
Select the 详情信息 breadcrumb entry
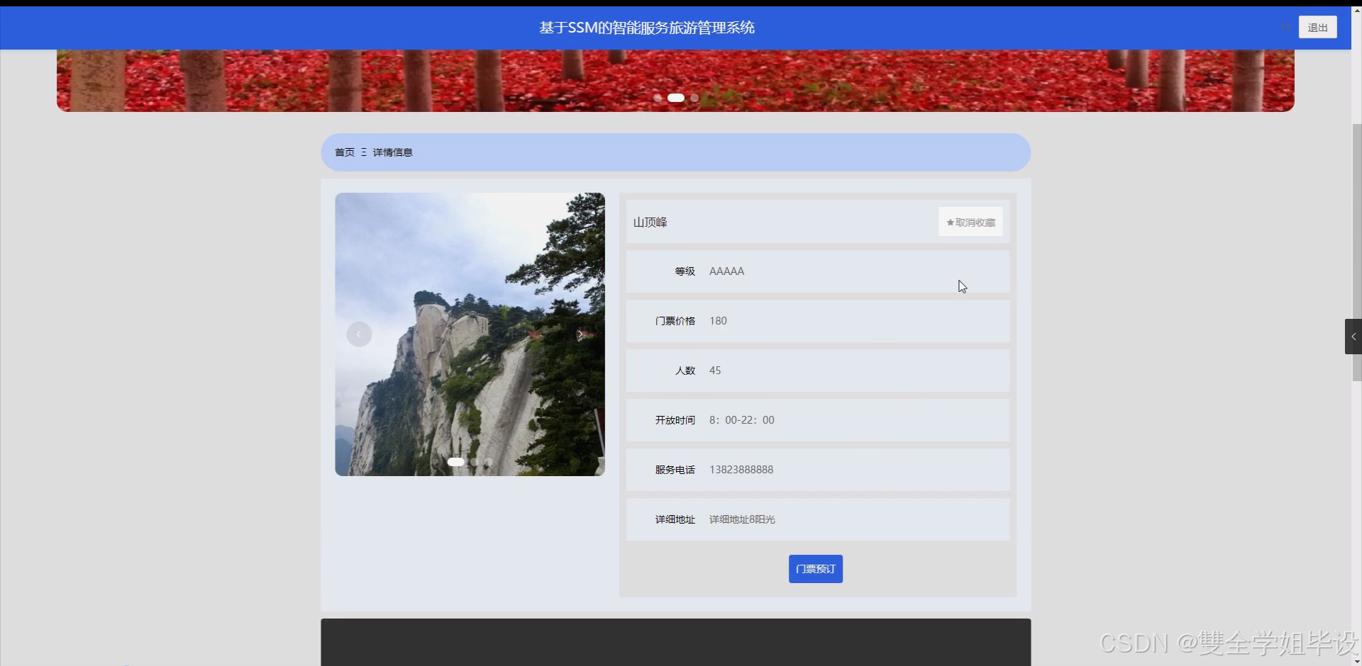click(x=393, y=152)
